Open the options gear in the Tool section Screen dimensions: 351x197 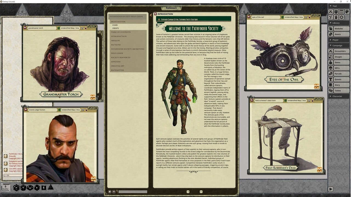pos(341,17)
